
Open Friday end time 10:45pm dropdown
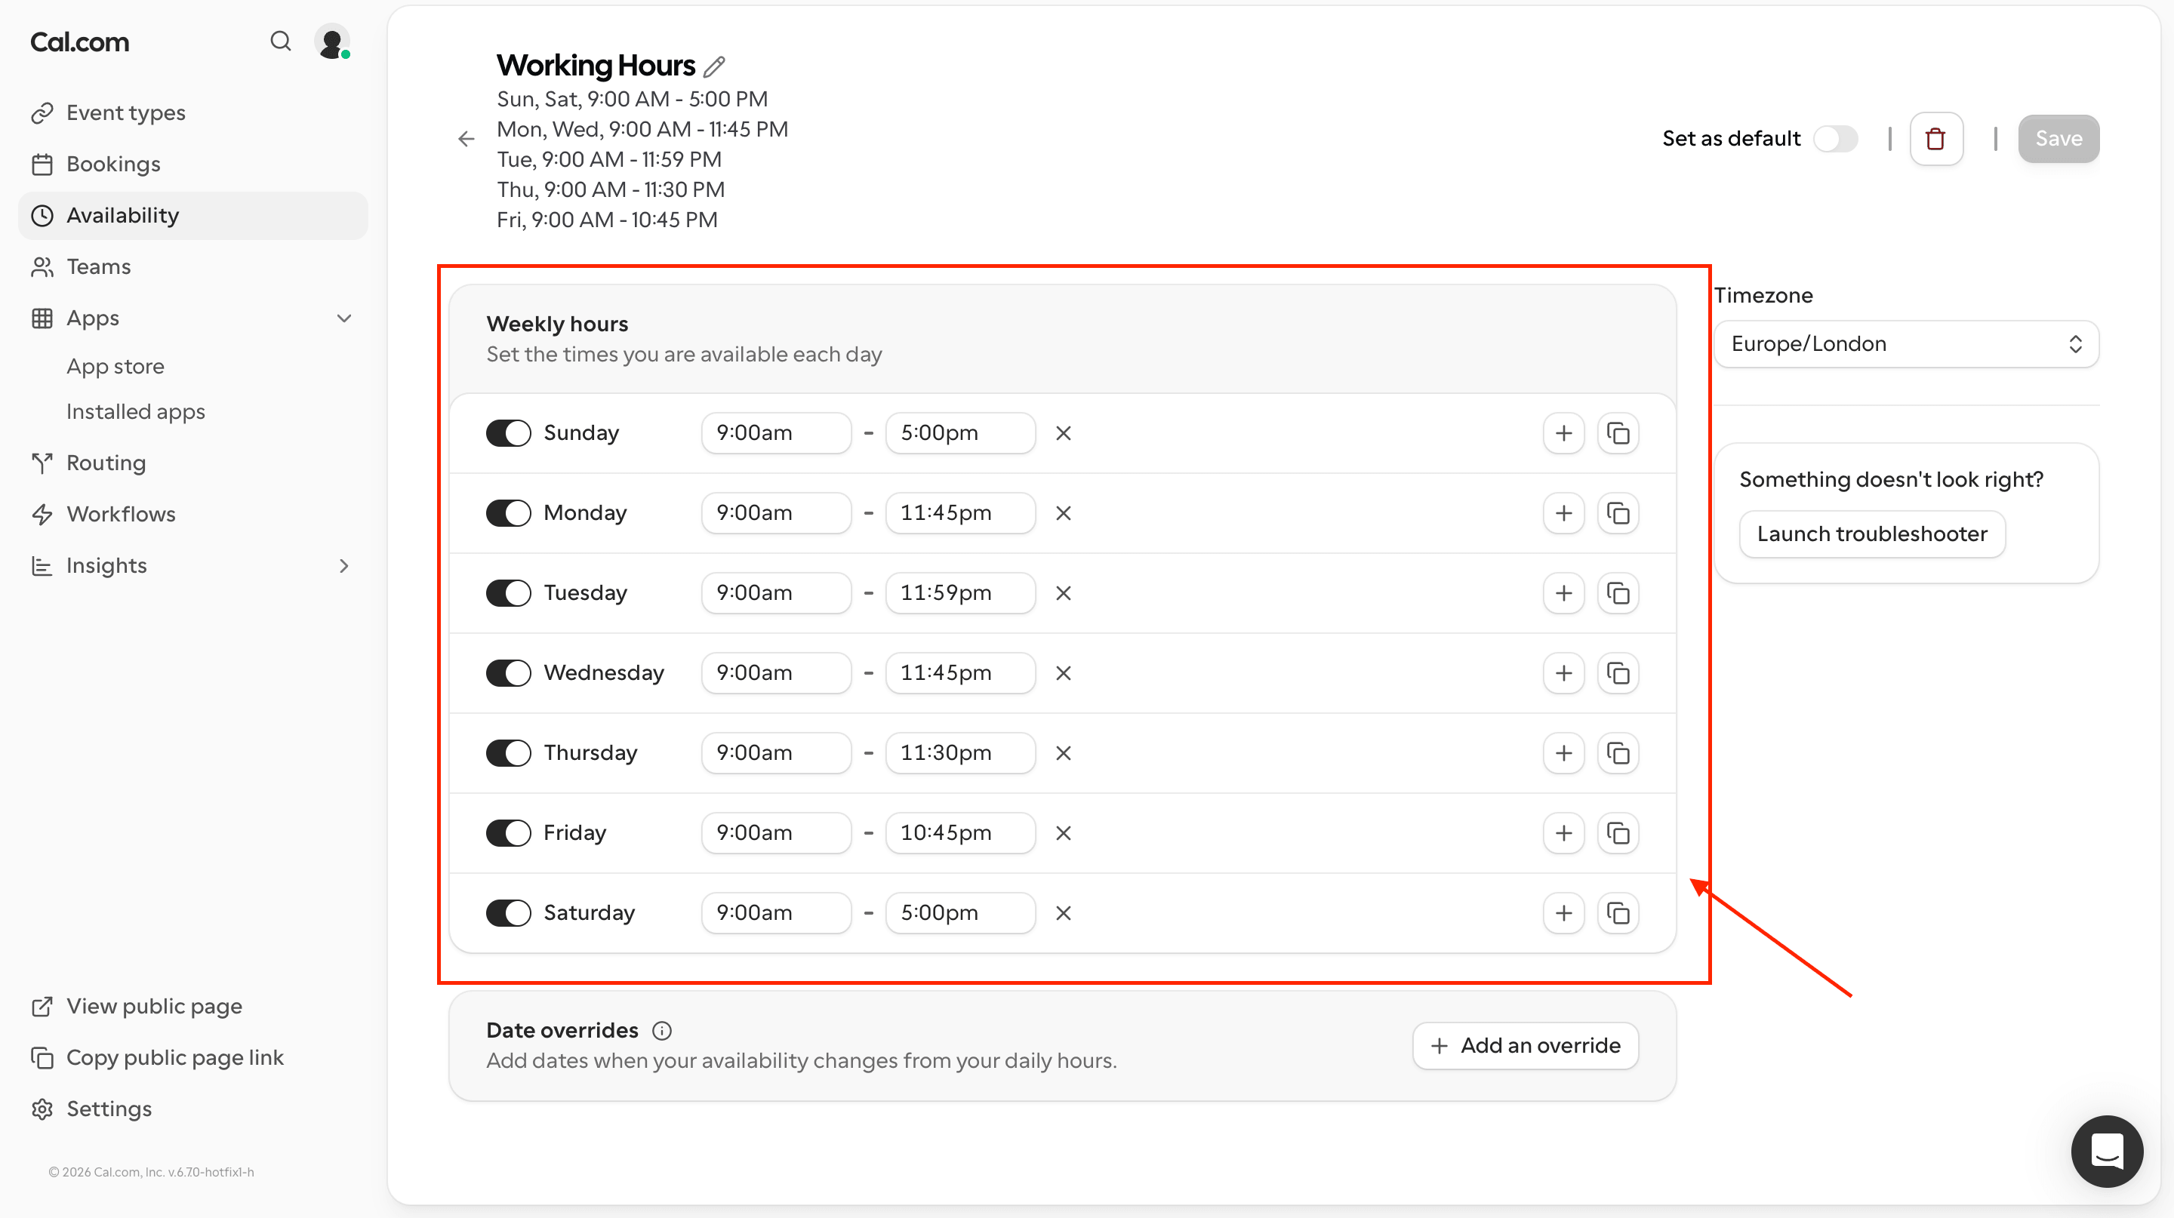pos(959,832)
